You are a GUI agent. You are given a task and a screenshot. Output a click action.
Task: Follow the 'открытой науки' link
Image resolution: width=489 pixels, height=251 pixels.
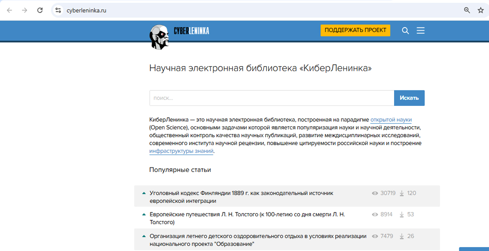pyautogui.click(x=391, y=120)
